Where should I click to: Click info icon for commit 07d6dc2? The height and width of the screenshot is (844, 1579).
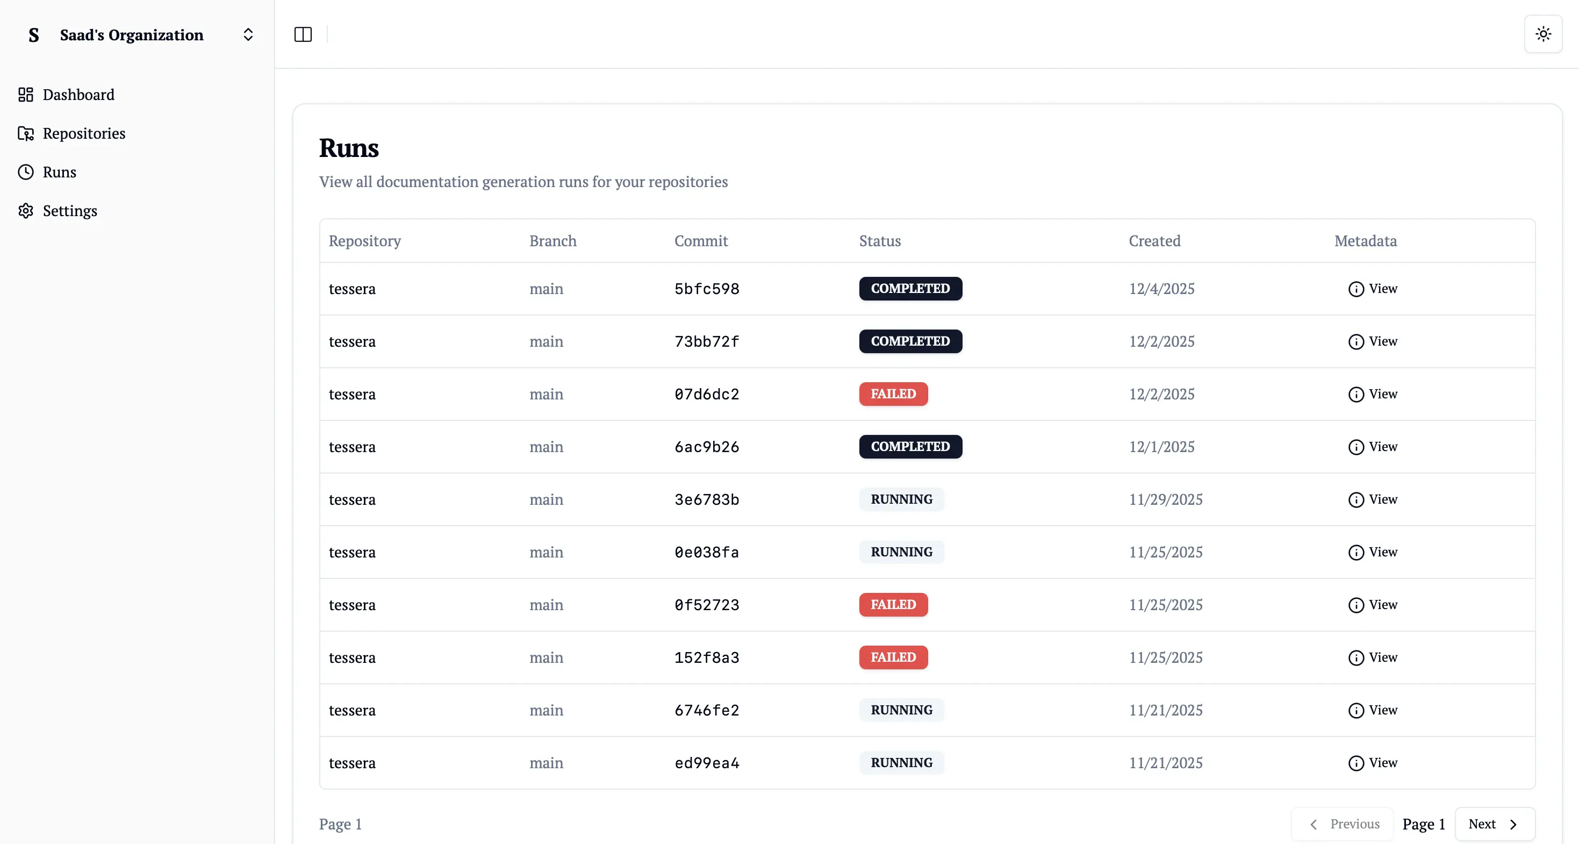click(x=1356, y=394)
